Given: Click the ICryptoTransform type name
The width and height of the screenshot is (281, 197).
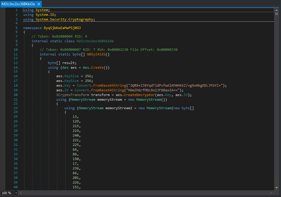Looking at the screenshot, I should 73,95.
